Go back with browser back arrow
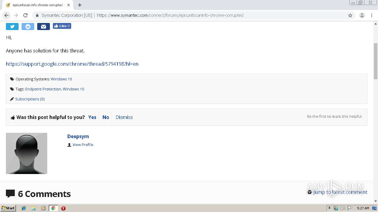The width and height of the screenshot is (378, 212). 6,15
